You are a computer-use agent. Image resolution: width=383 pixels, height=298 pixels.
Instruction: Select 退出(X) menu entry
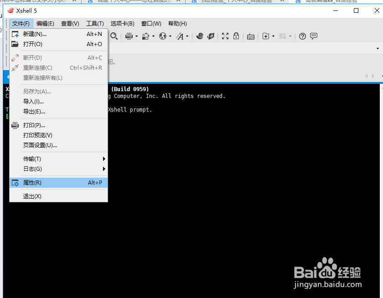pyautogui.click(x=59, y=196)
